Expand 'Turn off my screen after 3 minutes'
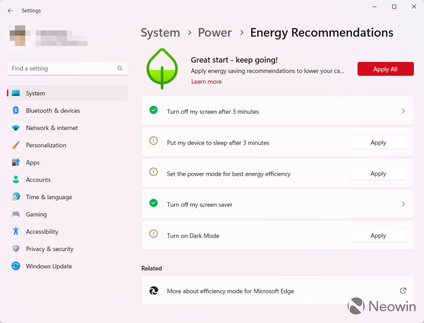Screen dimensions: 424x323 coord(403,112)
